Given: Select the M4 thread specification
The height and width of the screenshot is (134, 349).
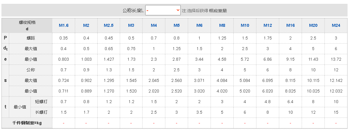Looking at the screenshot, I should pos(154,26).
